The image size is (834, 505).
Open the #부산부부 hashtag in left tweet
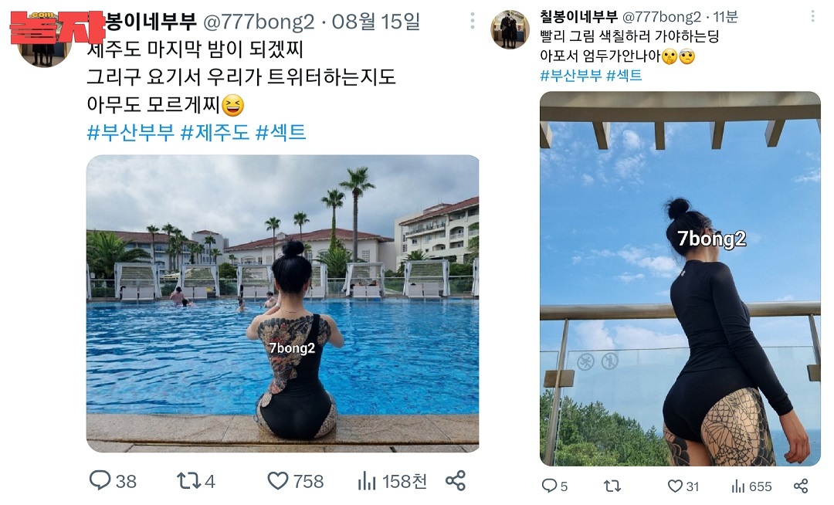(x=131, y=132)
